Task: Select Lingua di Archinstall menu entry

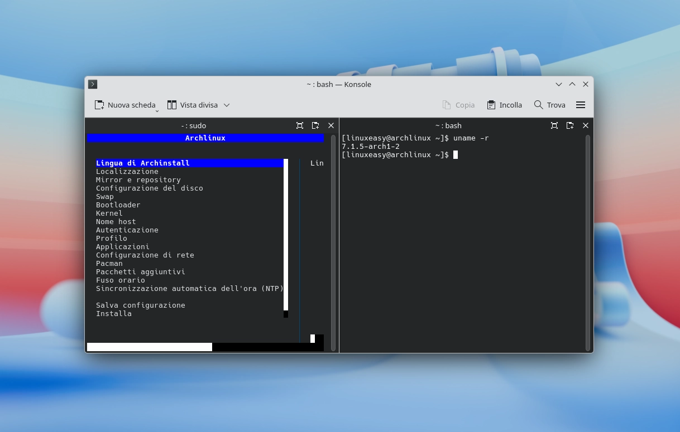Action: pos(190,163)
